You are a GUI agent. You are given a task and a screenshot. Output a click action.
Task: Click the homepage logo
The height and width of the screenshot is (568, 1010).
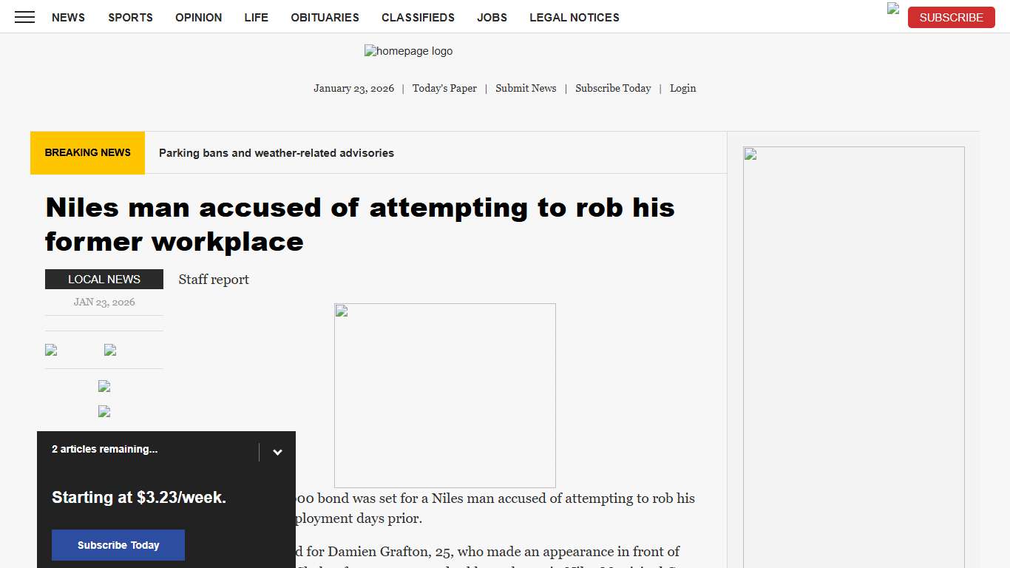[408, 51]
